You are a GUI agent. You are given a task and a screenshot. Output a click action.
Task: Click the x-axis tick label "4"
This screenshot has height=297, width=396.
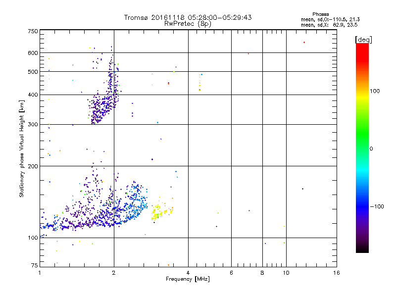pyautogui.click(x=188, y=273)
